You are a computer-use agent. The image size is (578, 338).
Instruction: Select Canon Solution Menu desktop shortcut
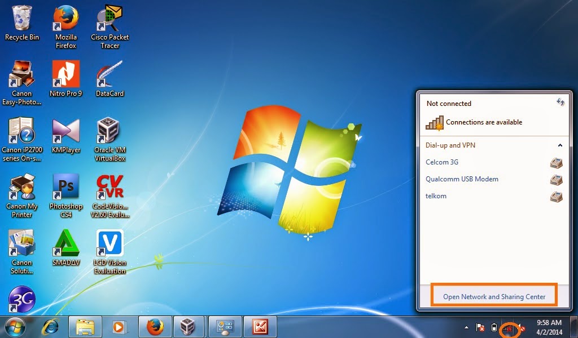[22, 252]
